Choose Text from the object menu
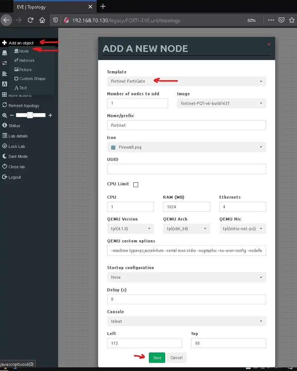Screen dimensions: 297x371 click(21, 88)
